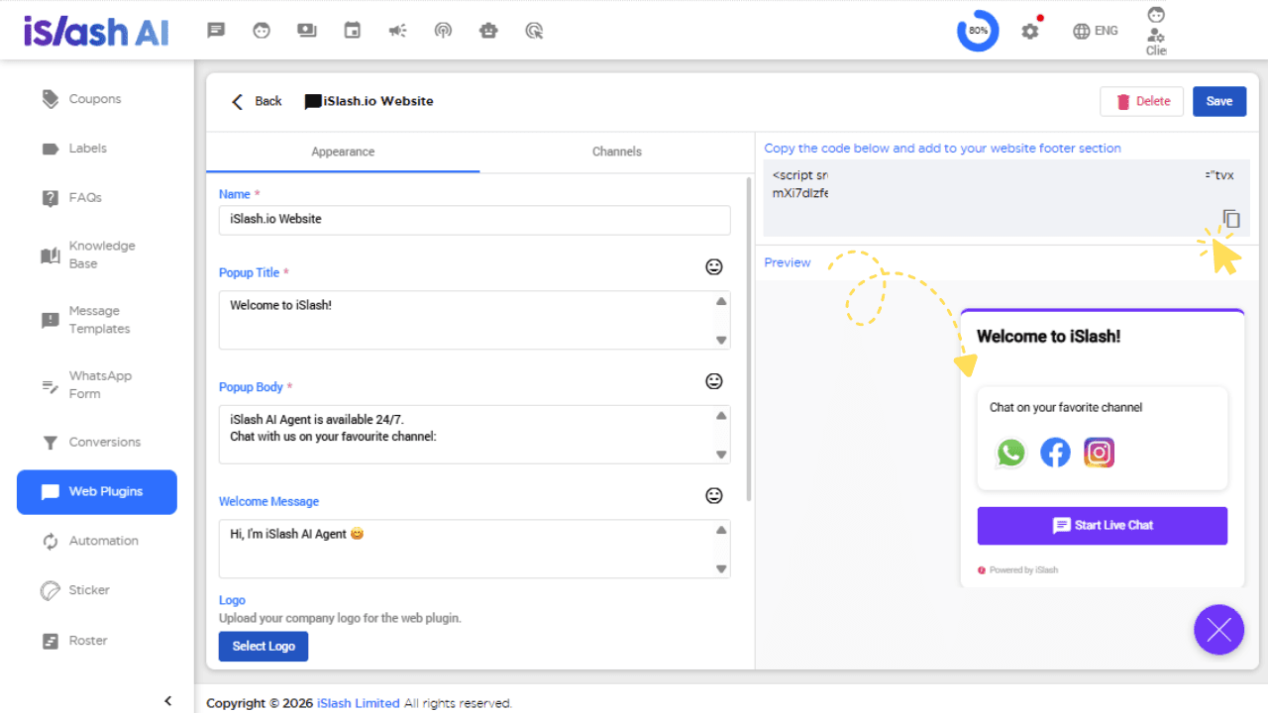This screenshot has height=713, width=1268.
Task: Open the contacts face icon in top bar
Action: pyautogui.click(x=262, y=31)
